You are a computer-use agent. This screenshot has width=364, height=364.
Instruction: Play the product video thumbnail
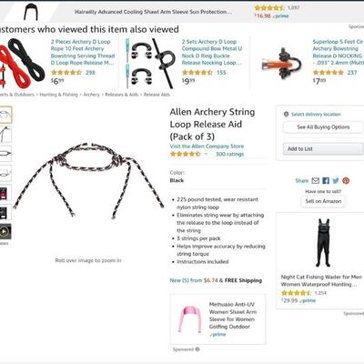coord(5,232)
